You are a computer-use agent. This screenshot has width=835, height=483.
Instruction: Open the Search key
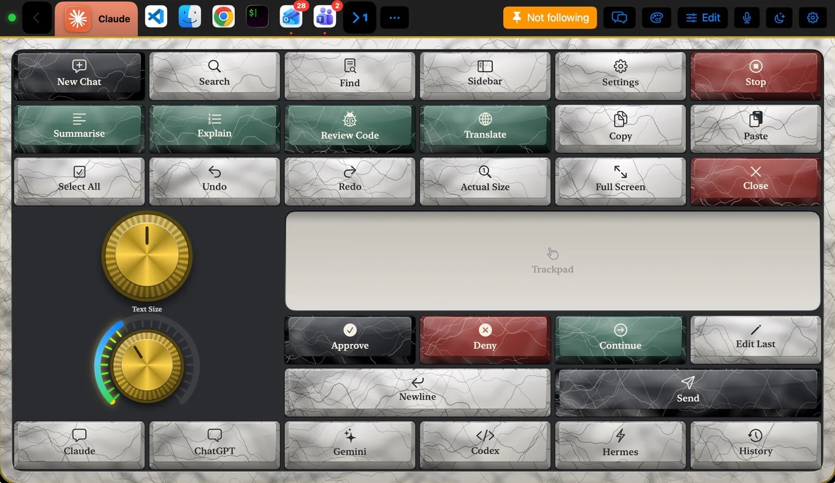click(214, 76)
